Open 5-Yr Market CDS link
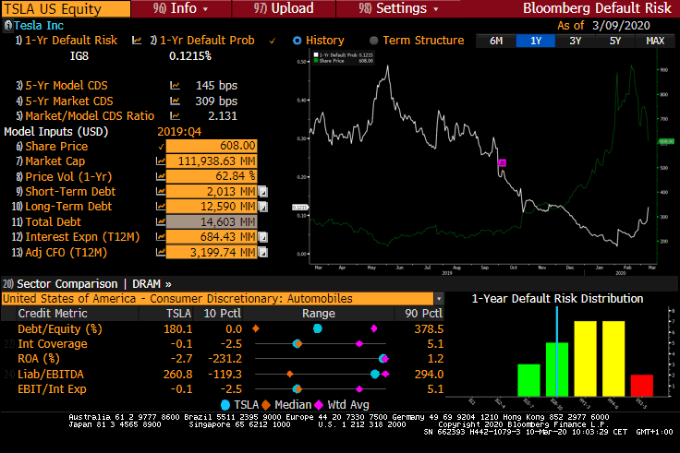680x453 pixels. [65, 101]
